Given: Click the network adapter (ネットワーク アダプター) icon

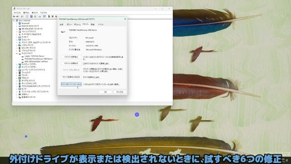Looking at the screenshot, I should 20,67.
